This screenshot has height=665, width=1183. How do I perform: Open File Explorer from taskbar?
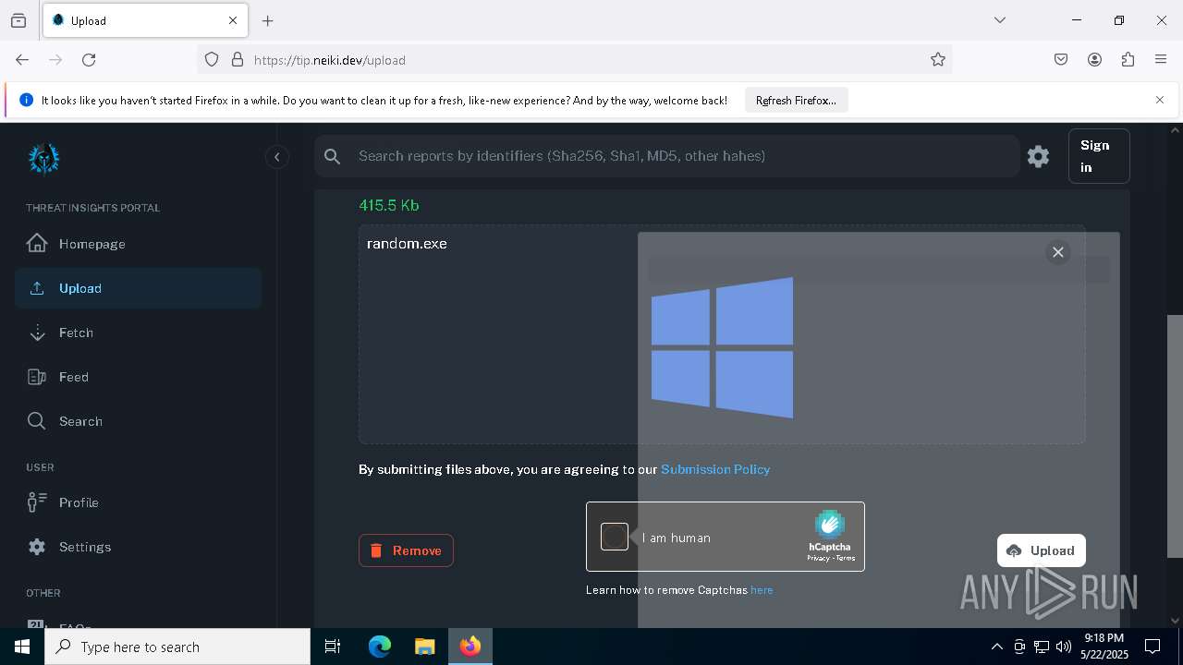424,647
